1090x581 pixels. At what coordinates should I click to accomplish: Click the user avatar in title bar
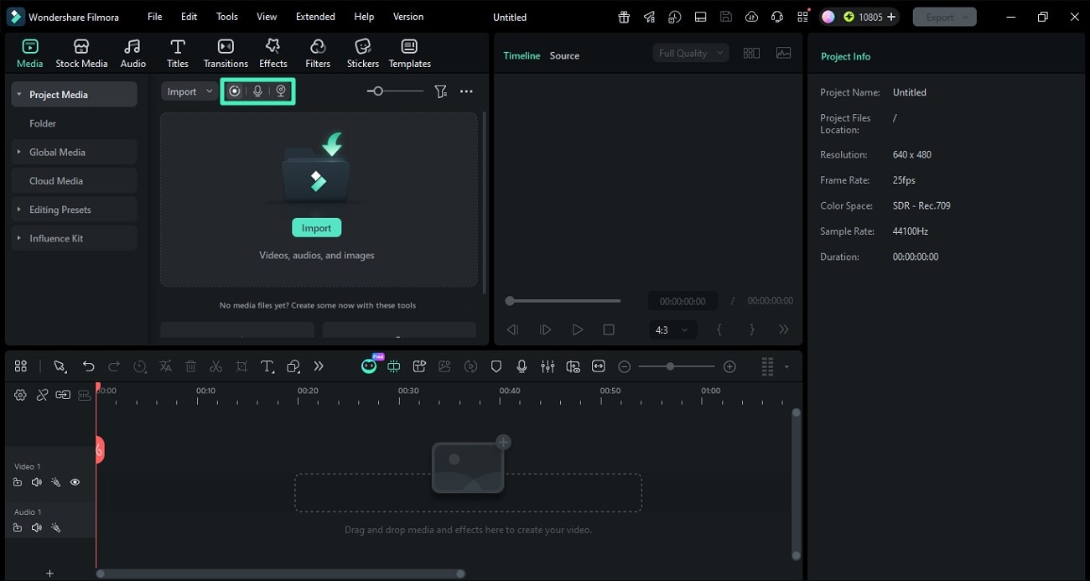pyautogui.click(x=828, y=17)
